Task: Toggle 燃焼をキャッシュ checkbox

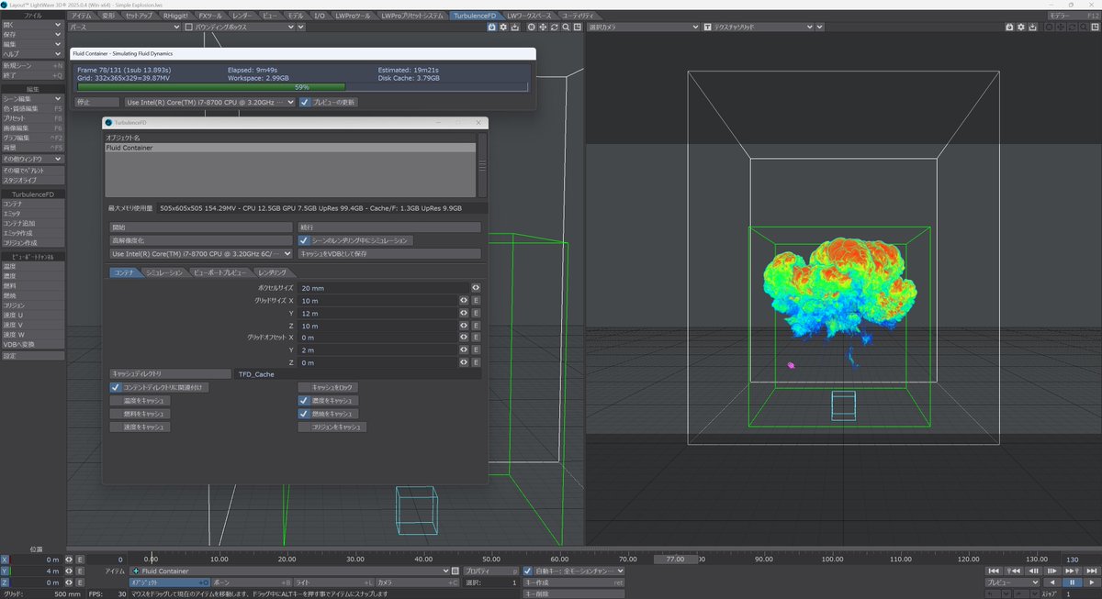Action: point(304,414)
